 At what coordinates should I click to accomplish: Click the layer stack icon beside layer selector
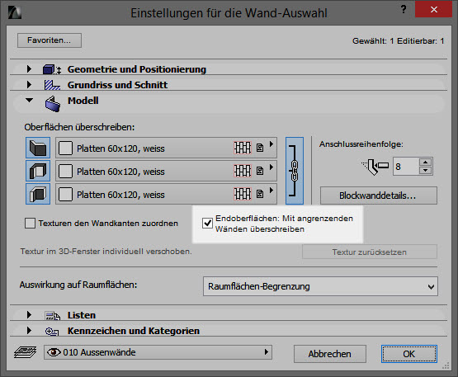click(x=25, y=352)
